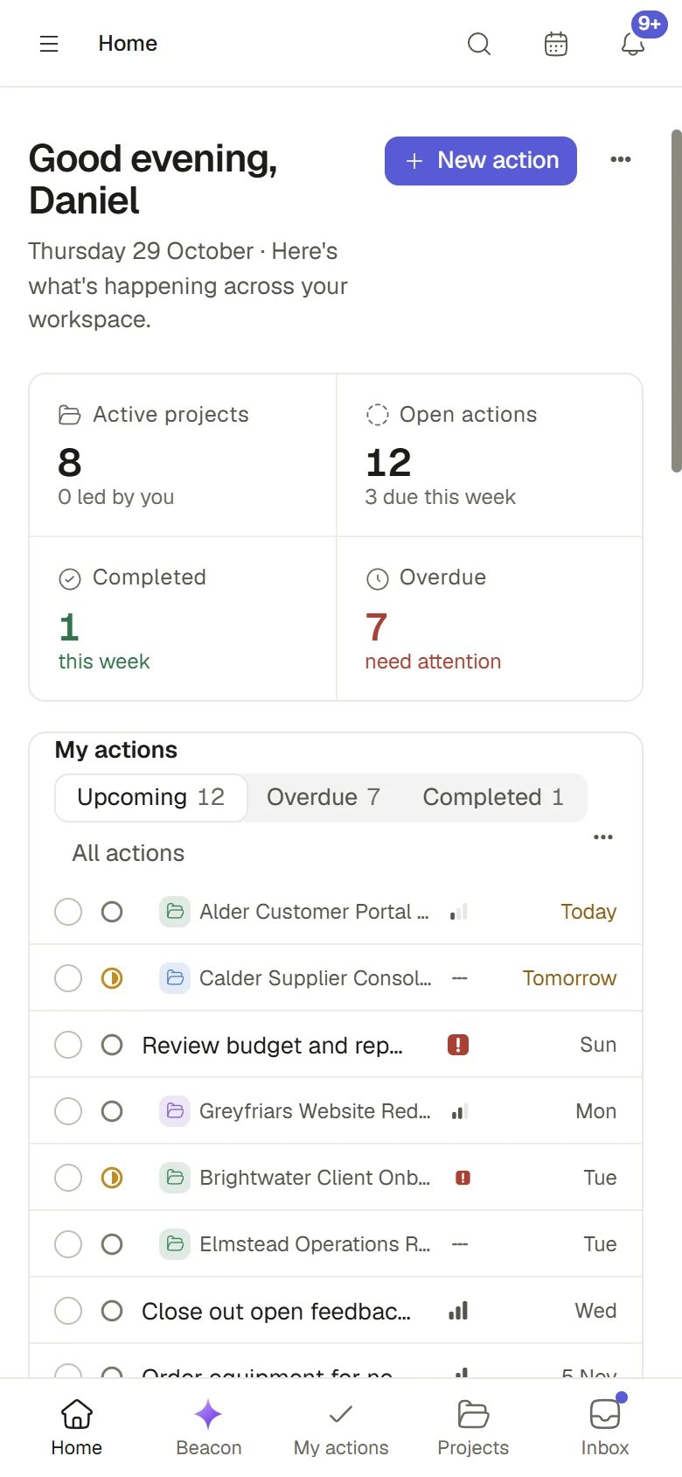Click the Sun due date

[598, 1045]
